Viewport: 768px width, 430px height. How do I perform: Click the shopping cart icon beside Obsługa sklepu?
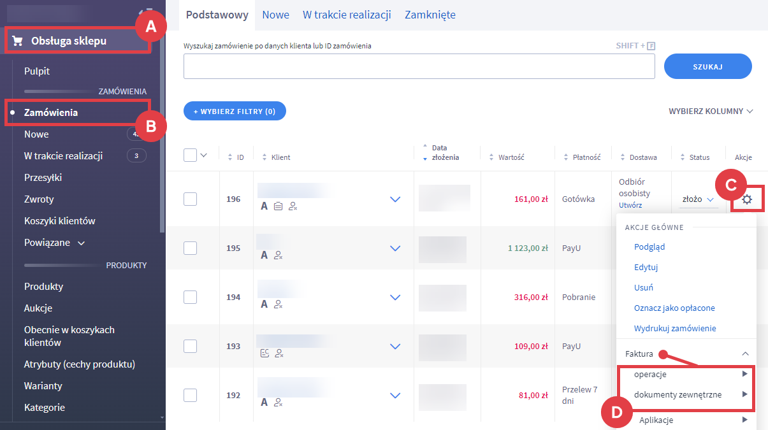point(18,41)
